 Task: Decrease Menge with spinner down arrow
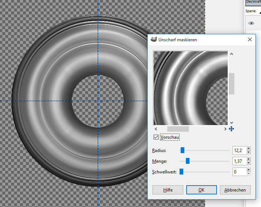tap(249, 163)
